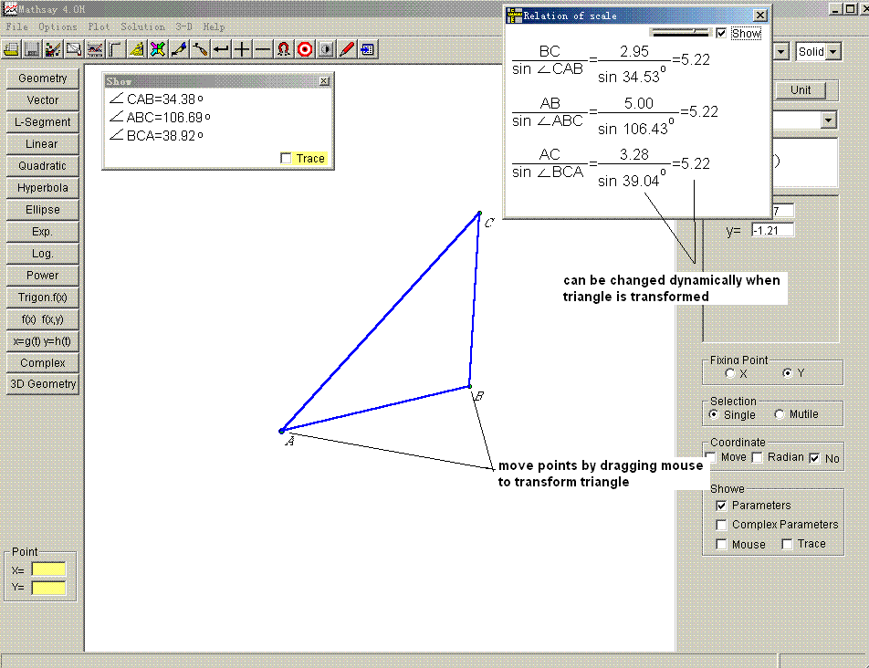Click the plus sign toolbar icon
Screen dimensions: 869x668
[242, 50]
